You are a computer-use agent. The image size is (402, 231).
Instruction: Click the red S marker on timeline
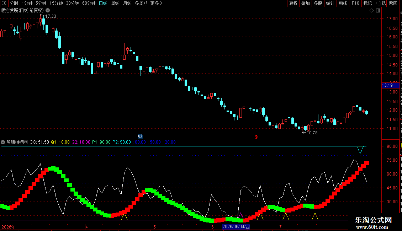pos(256,137)
